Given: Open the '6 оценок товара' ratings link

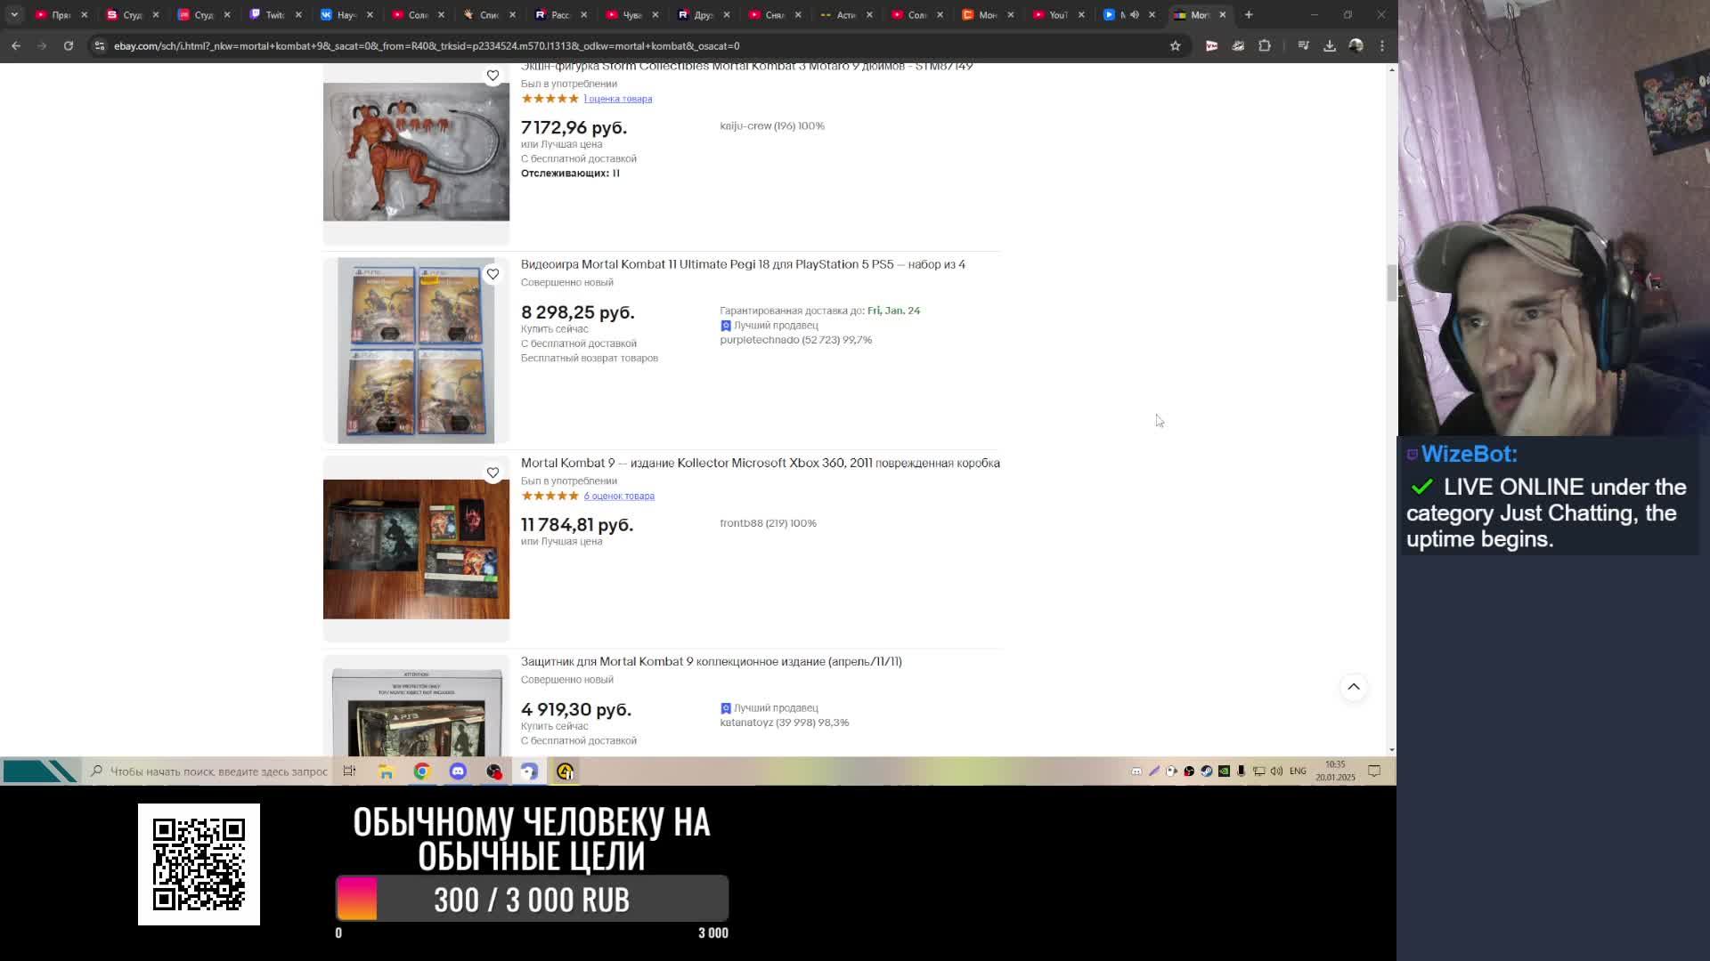Looking at the screenshot, I should [619, 496].
